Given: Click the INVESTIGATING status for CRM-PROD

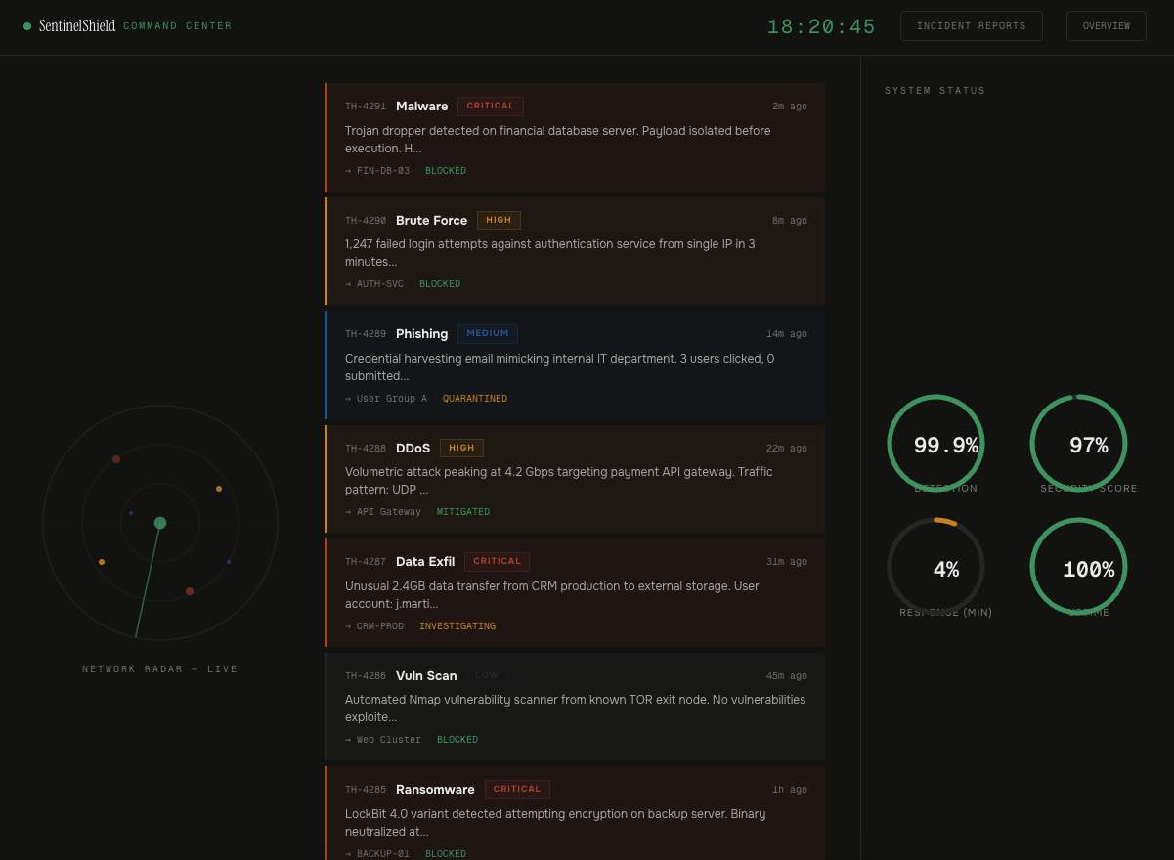Looking at the screenshot, I should pos(457,626).
